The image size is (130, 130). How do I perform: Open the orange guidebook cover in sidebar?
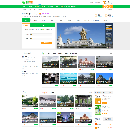pos(98,100)
